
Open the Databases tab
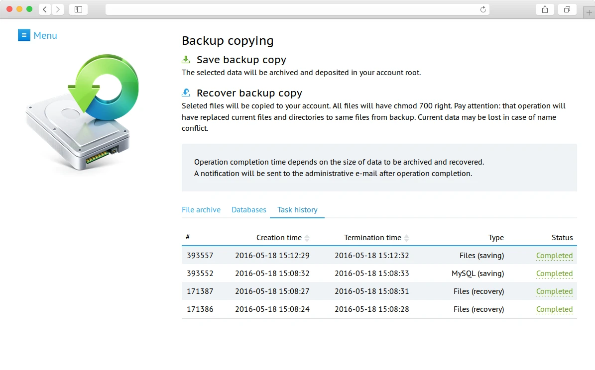[248, 209]
